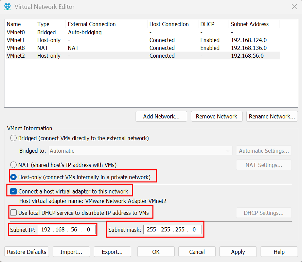
Task: Click the Bridged type cell
Action: (x=47, y=32)
